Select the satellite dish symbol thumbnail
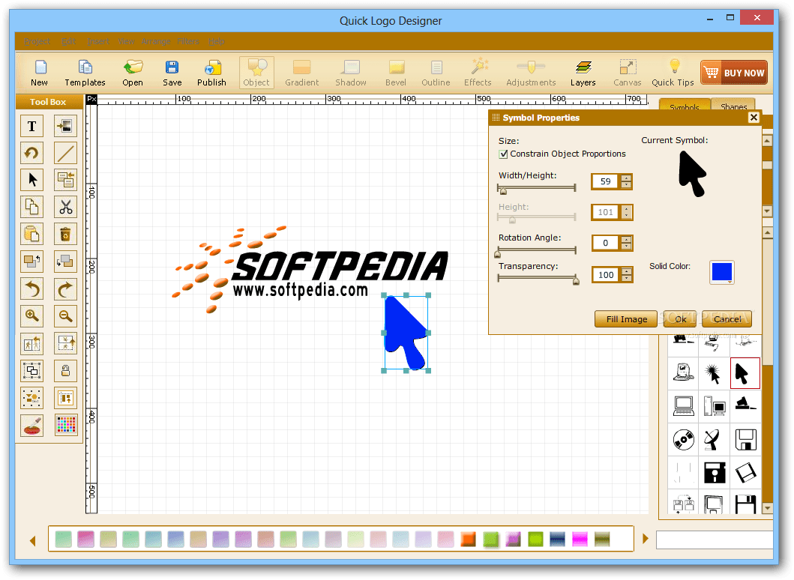The image size is (794, 580). point(713,440)
